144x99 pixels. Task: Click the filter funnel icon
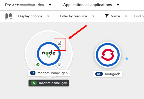coord(107,16)
